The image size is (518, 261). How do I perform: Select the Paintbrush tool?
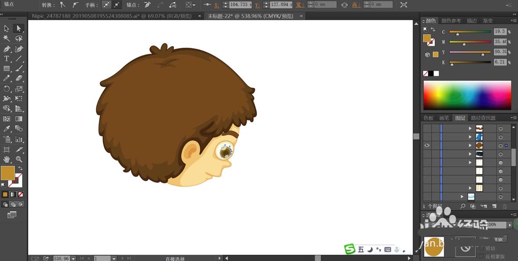coord(19,68)
